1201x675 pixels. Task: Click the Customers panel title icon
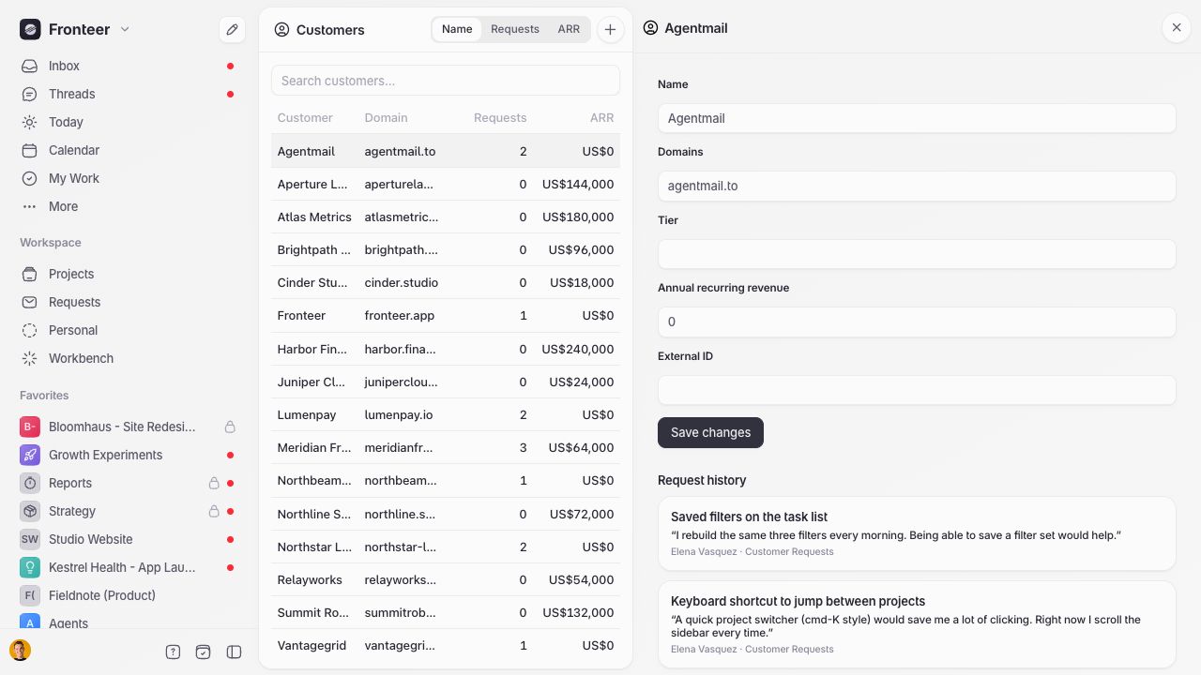tap(281, 29)
